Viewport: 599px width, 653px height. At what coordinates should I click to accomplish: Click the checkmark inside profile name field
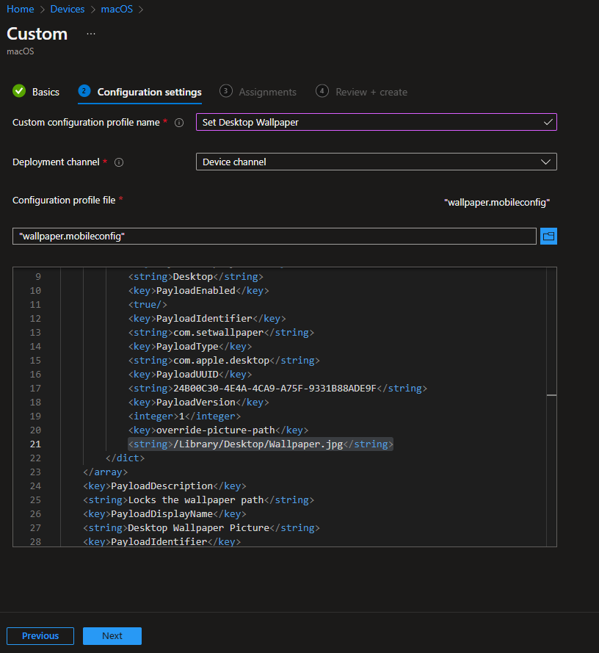point(548,122)
